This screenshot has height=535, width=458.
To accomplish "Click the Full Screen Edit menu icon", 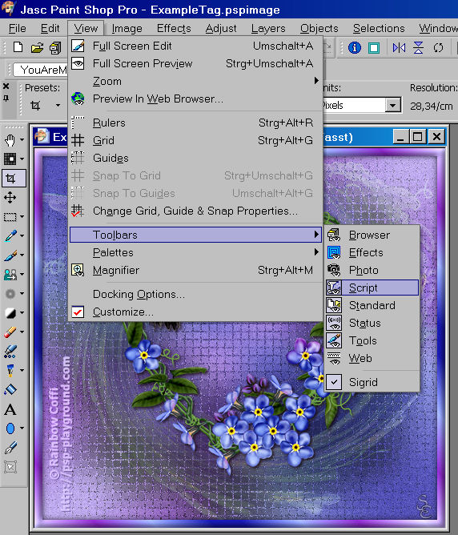I will pyautogui.click(x=78, y=46).
